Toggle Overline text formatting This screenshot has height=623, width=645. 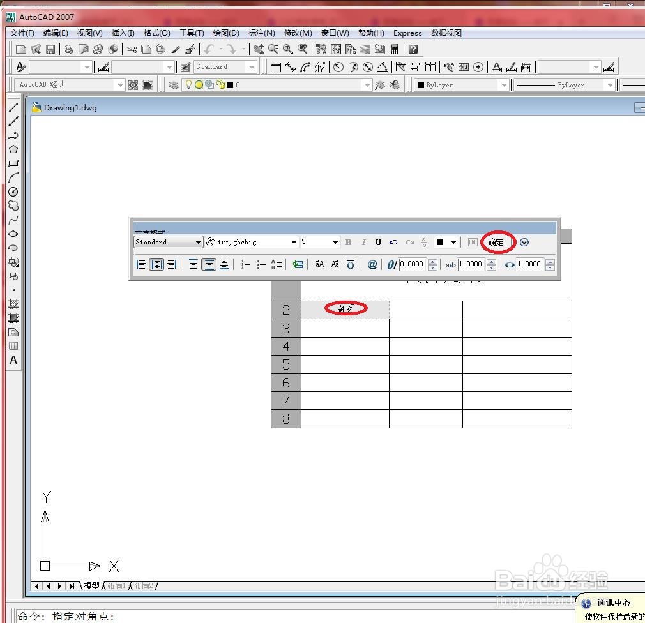351,264
